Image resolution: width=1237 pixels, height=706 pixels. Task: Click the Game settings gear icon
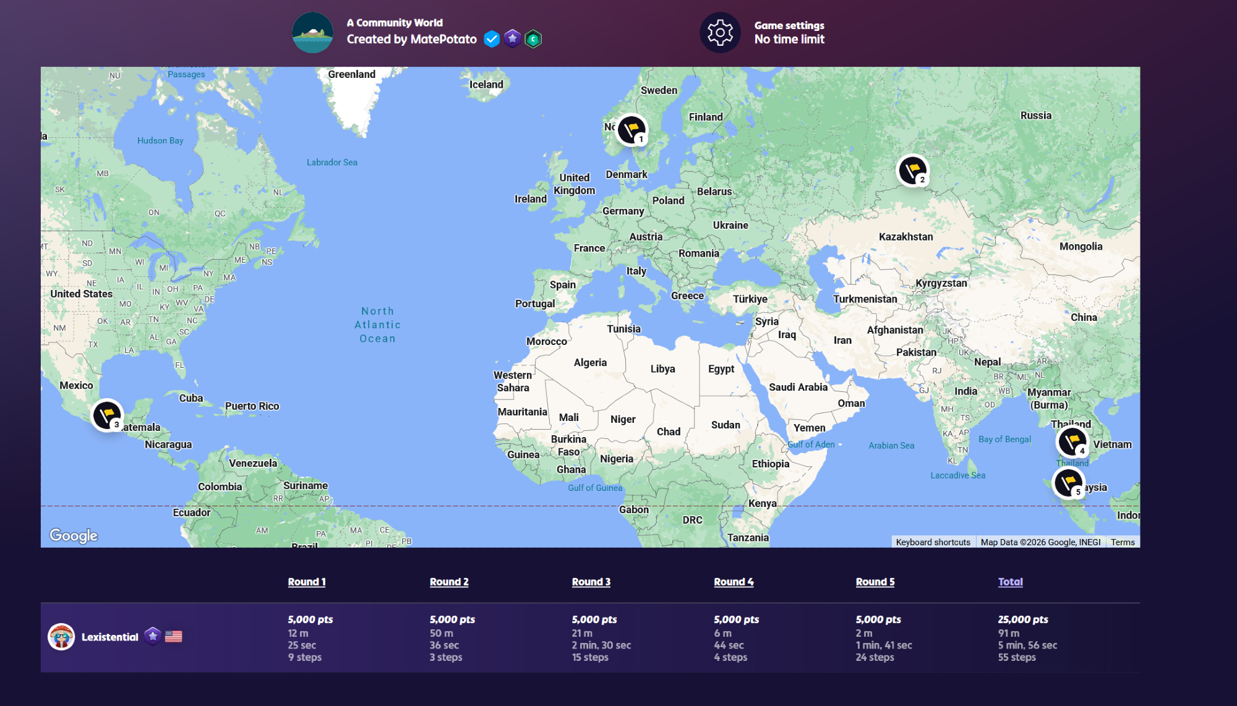click(720, 32)
